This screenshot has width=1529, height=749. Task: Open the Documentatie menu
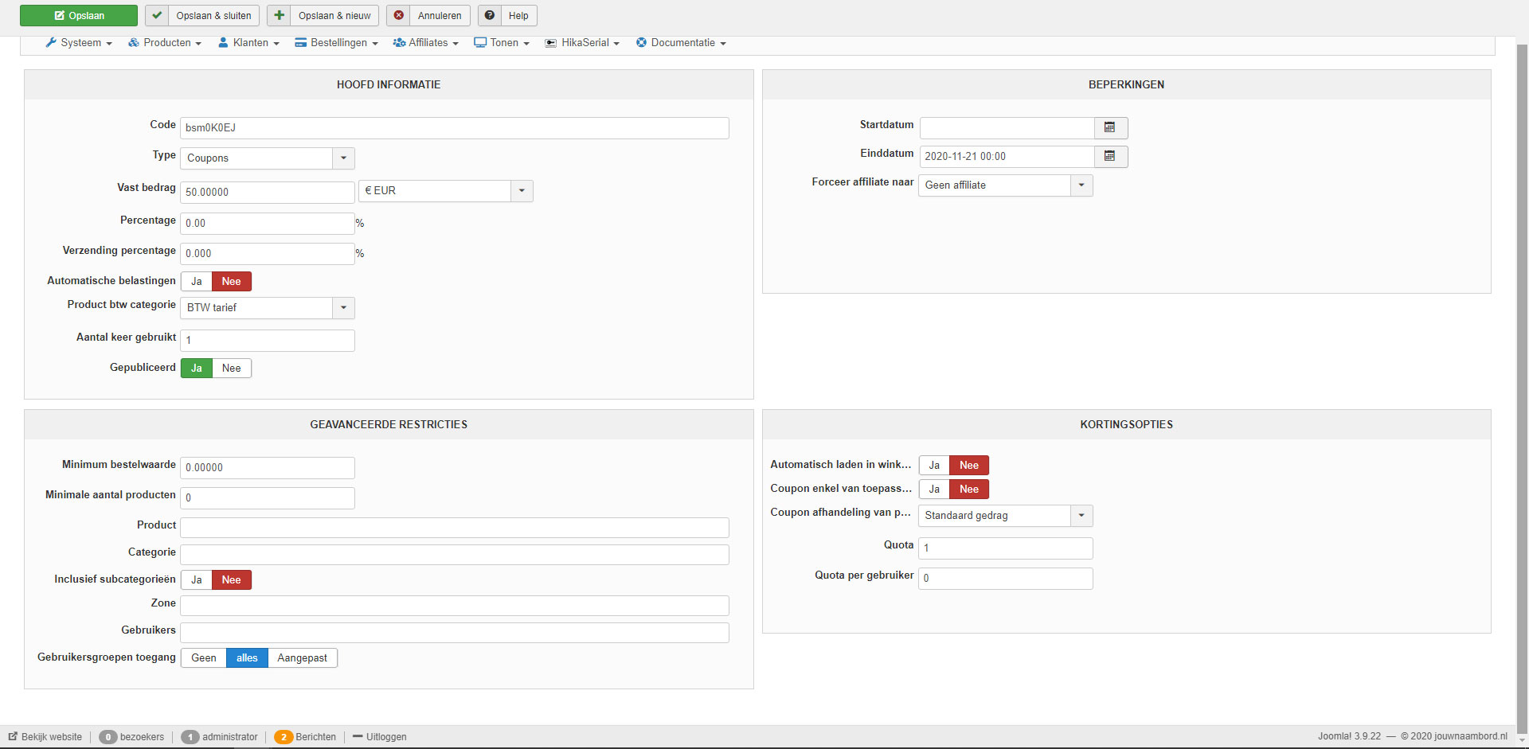click(681, 42)
